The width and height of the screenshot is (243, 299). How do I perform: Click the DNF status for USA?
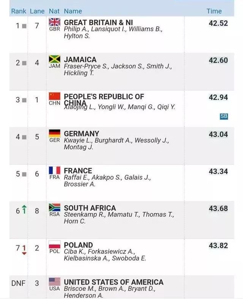(x=18, y=282)
